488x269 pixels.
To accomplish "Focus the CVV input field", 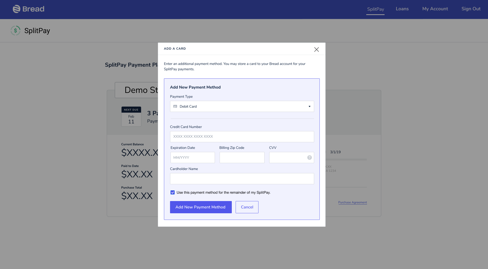I will click(x=292, y=158).
